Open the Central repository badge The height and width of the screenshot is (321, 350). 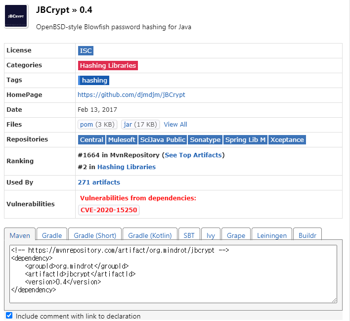[91, 140]
